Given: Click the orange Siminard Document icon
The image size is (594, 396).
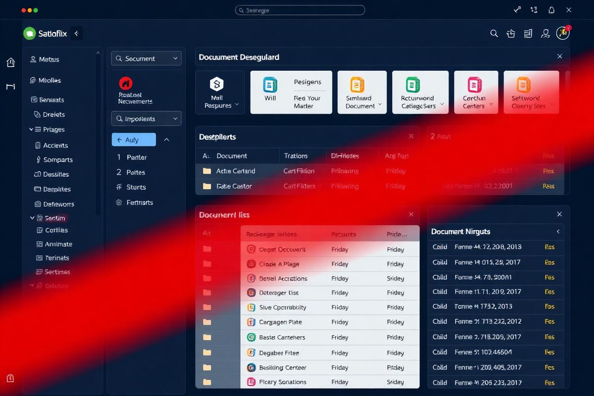Looking at the screenshot, I should (357, 84).
